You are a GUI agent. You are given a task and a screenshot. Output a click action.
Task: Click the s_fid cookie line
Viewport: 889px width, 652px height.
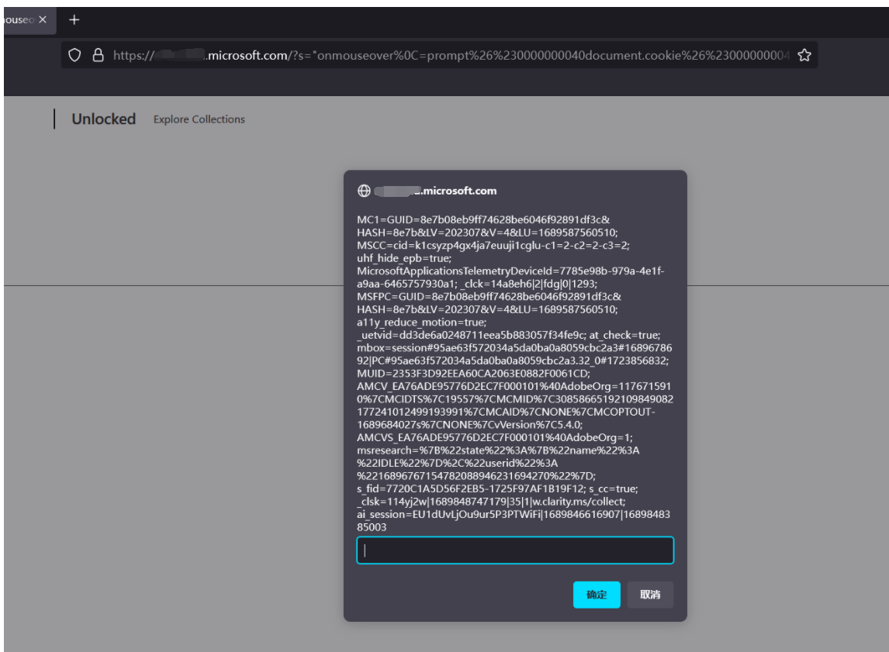click(x=470, y=489)
